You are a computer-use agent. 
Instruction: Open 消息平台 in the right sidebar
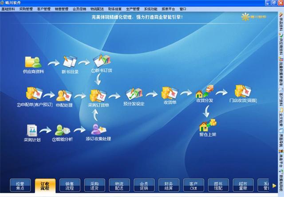click(x=281, y=158)
